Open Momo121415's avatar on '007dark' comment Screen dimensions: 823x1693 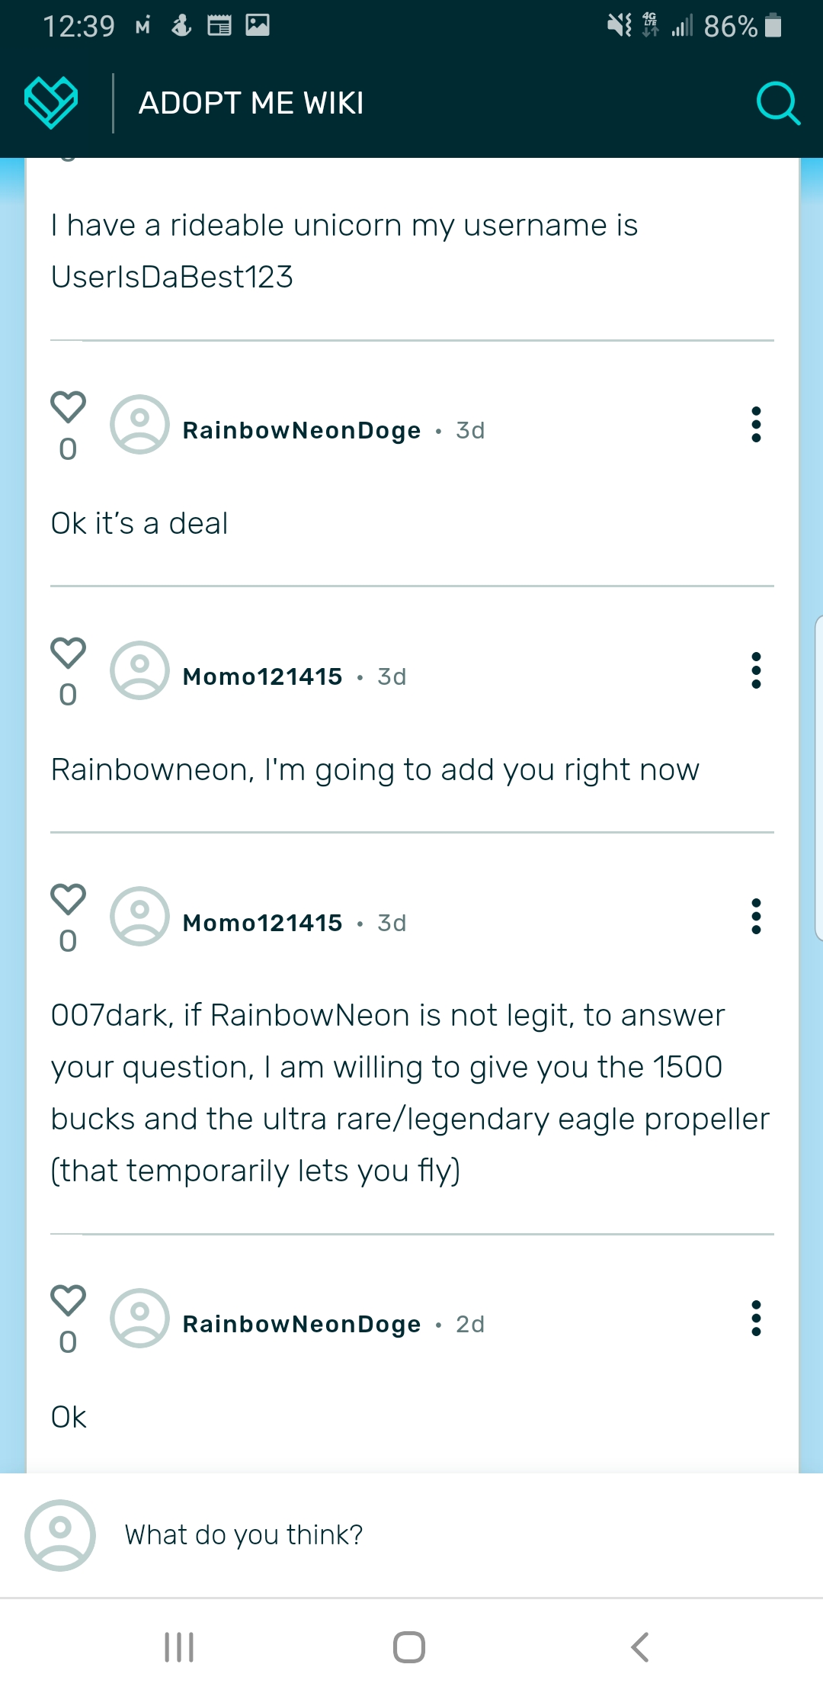click(x=139, y=917)
